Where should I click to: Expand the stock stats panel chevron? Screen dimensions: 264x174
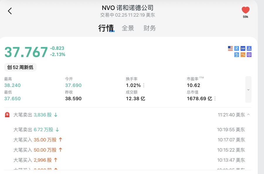click(248, 90)
